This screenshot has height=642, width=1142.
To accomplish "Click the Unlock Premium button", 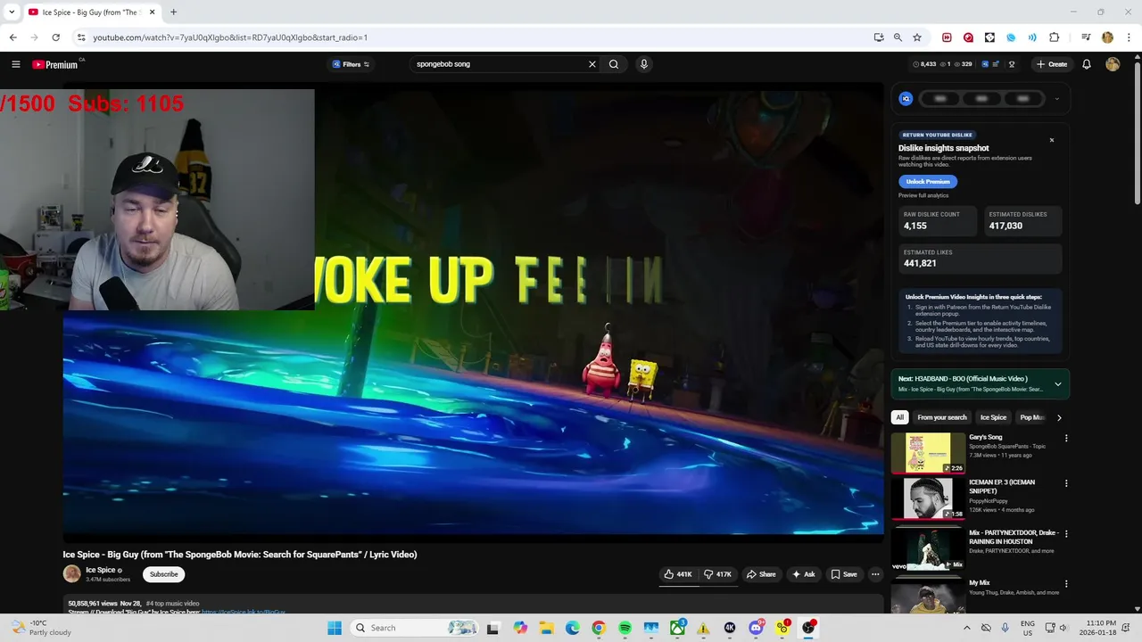I will click(928, 182).
